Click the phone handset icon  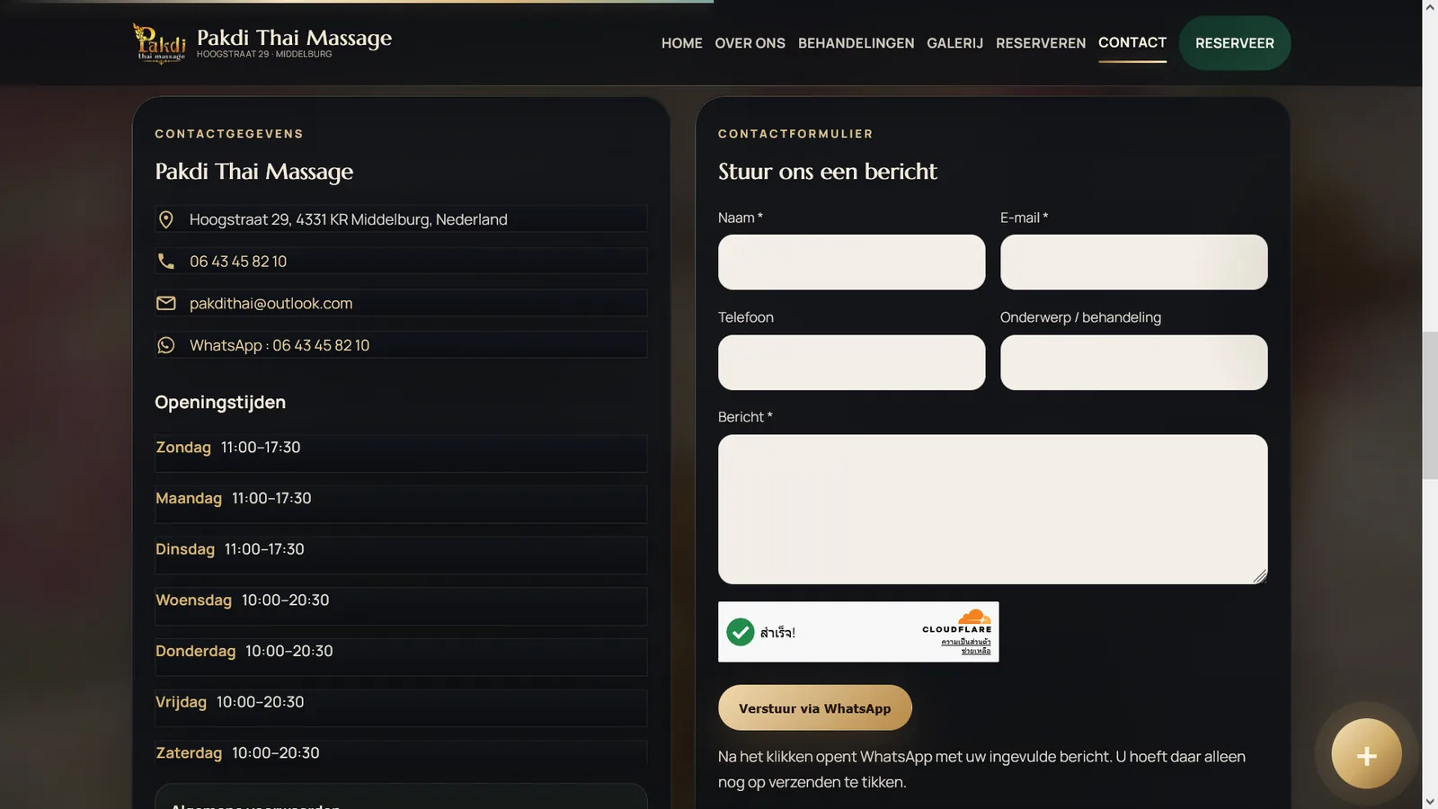pyautogui.click(x=166, y=262)
